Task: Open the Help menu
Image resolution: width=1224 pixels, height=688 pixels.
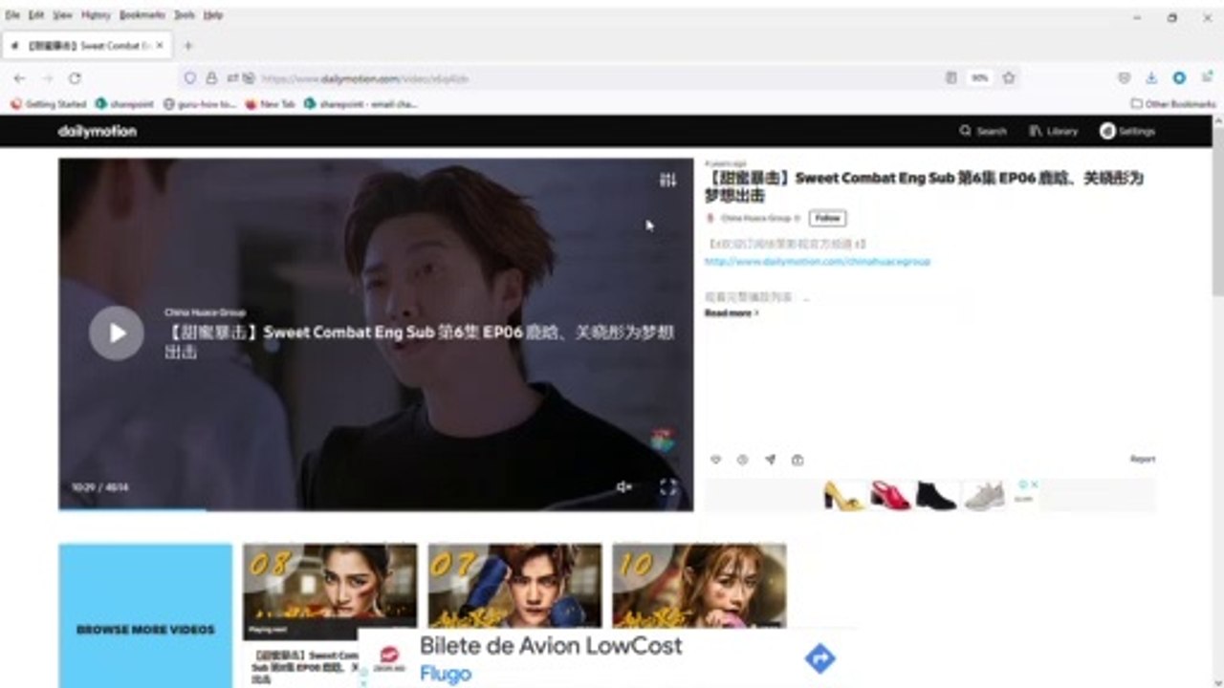Action: 213,15
